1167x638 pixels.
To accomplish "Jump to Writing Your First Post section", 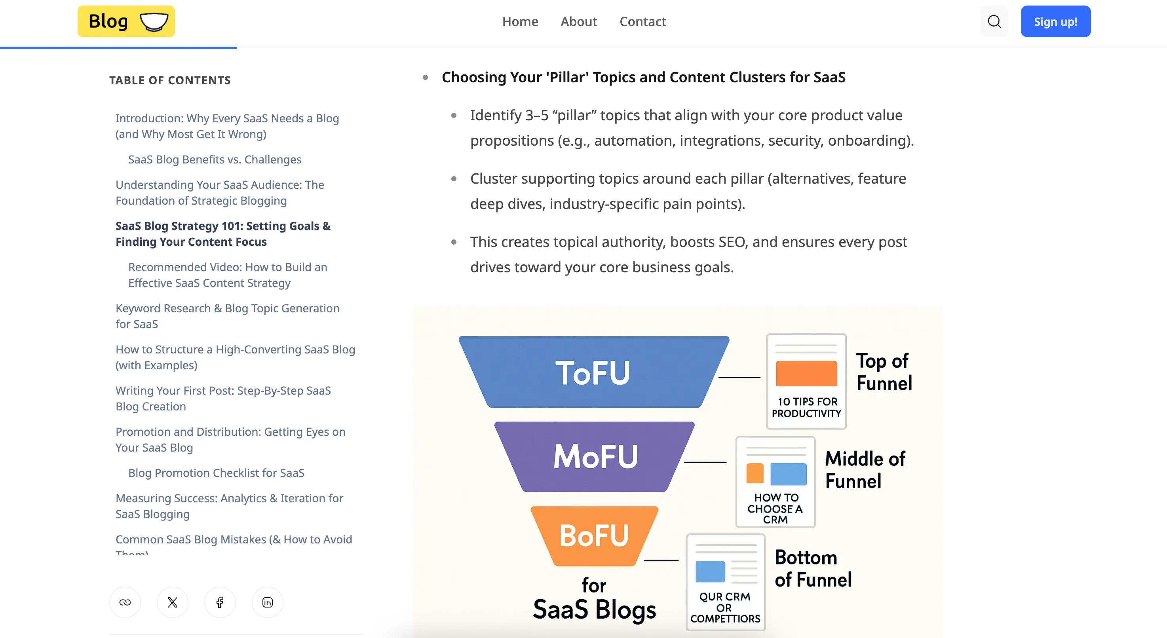I will (223, 399).
